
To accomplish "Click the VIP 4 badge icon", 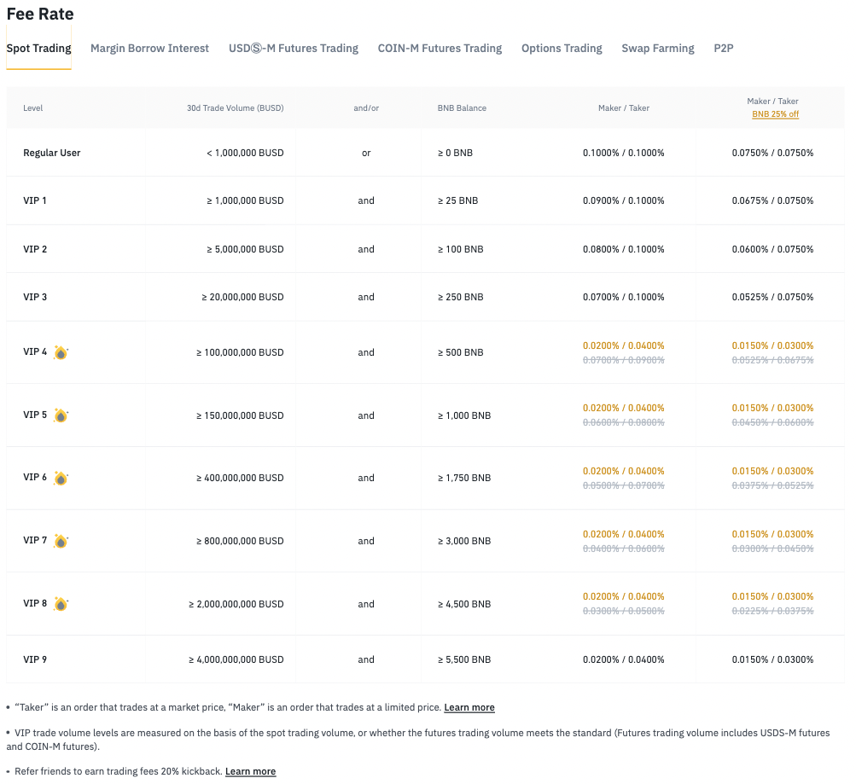I will (61, 352).
